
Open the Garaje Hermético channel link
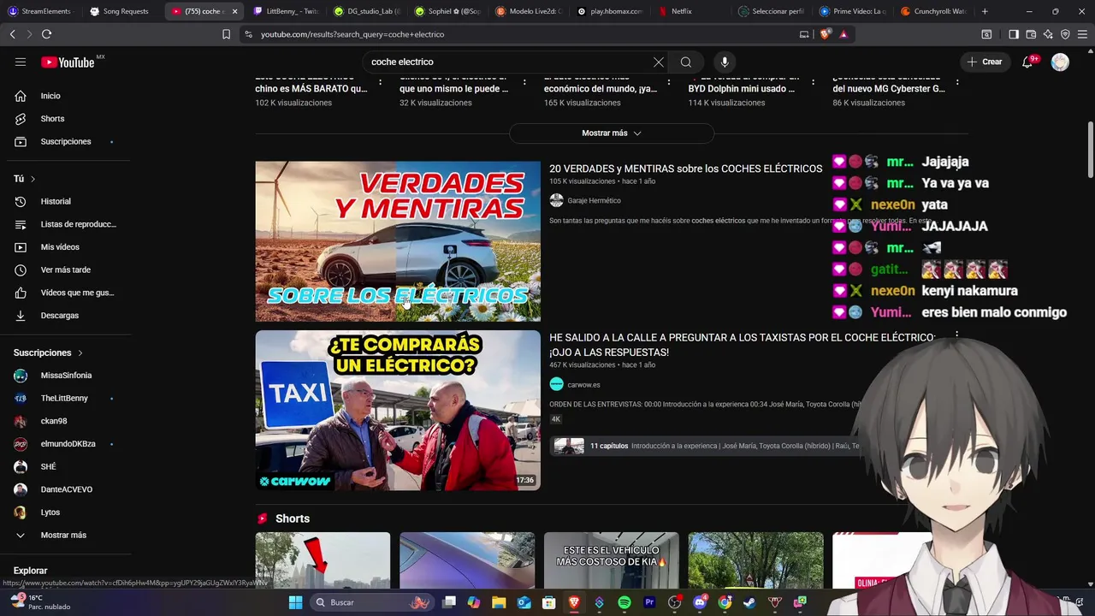[x=594, y=200]
